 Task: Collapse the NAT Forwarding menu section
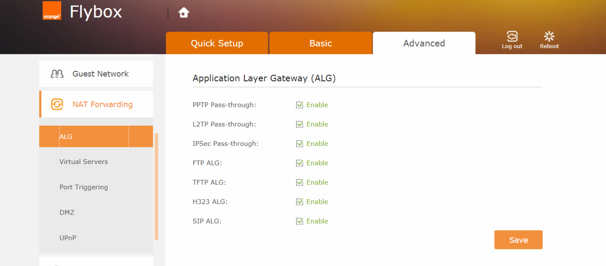click(102, 104)
